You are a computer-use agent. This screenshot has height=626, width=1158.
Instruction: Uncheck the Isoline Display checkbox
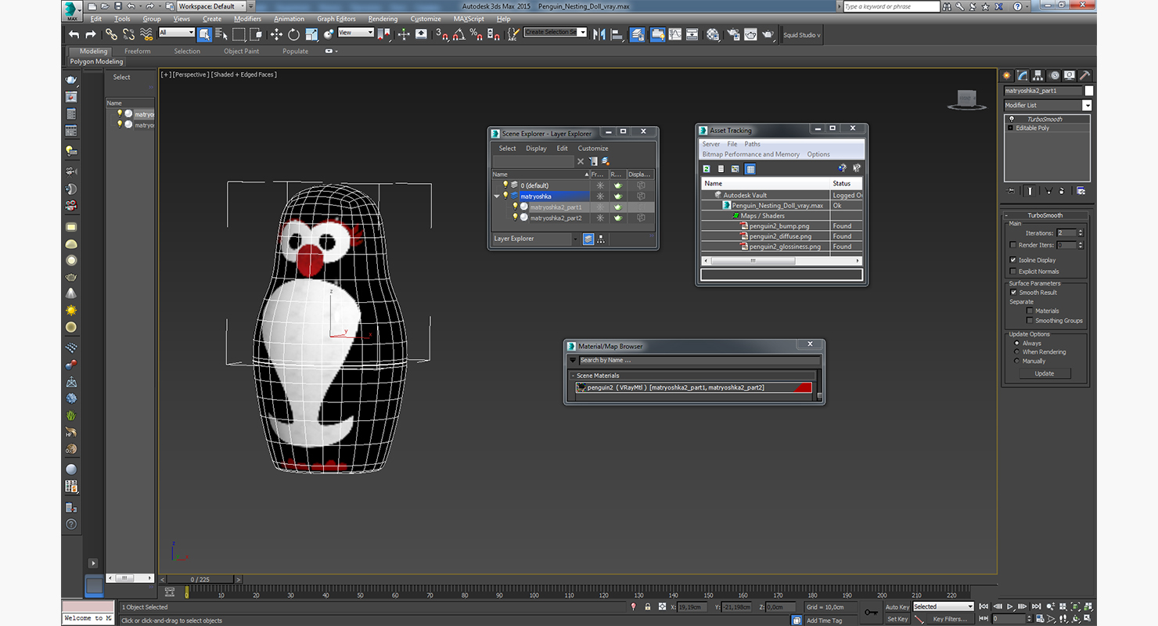click(x=1013, y=260)
